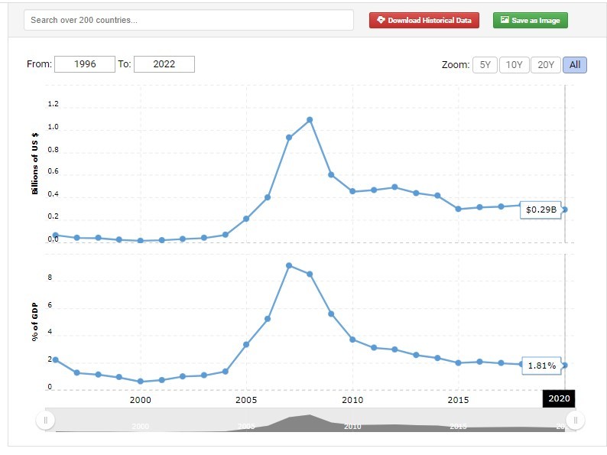This screenshot has width=607, height=455.
Task: Click the 2005 x-axis label
Action: (x=246, y=400)
